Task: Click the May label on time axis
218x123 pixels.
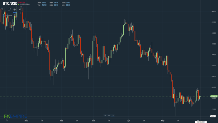Action: [x=163, y=121]
